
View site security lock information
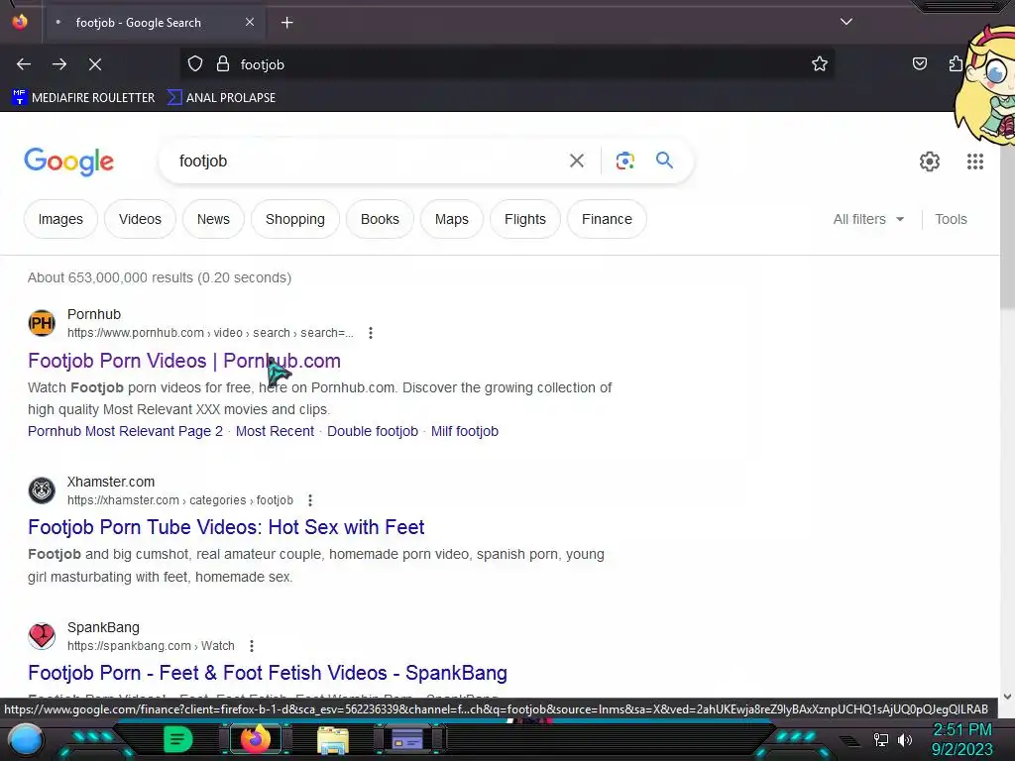point(223,64)
